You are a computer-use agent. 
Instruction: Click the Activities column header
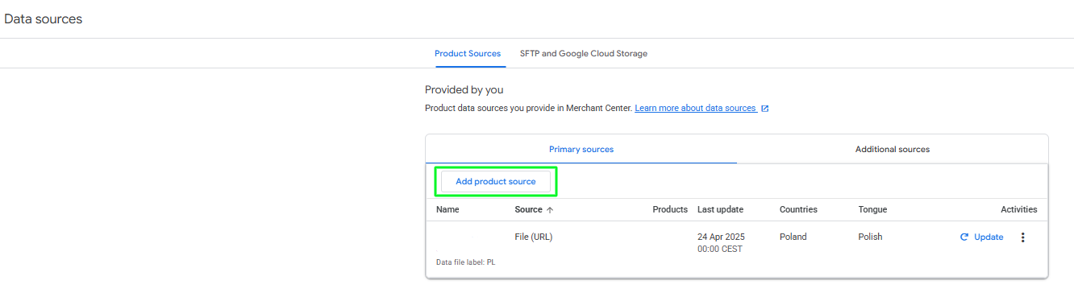[x=1019, y=209]
